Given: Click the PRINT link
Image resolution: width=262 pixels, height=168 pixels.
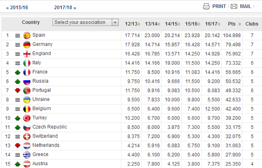Looking at the screenshot, I should (x=219, y=6).
